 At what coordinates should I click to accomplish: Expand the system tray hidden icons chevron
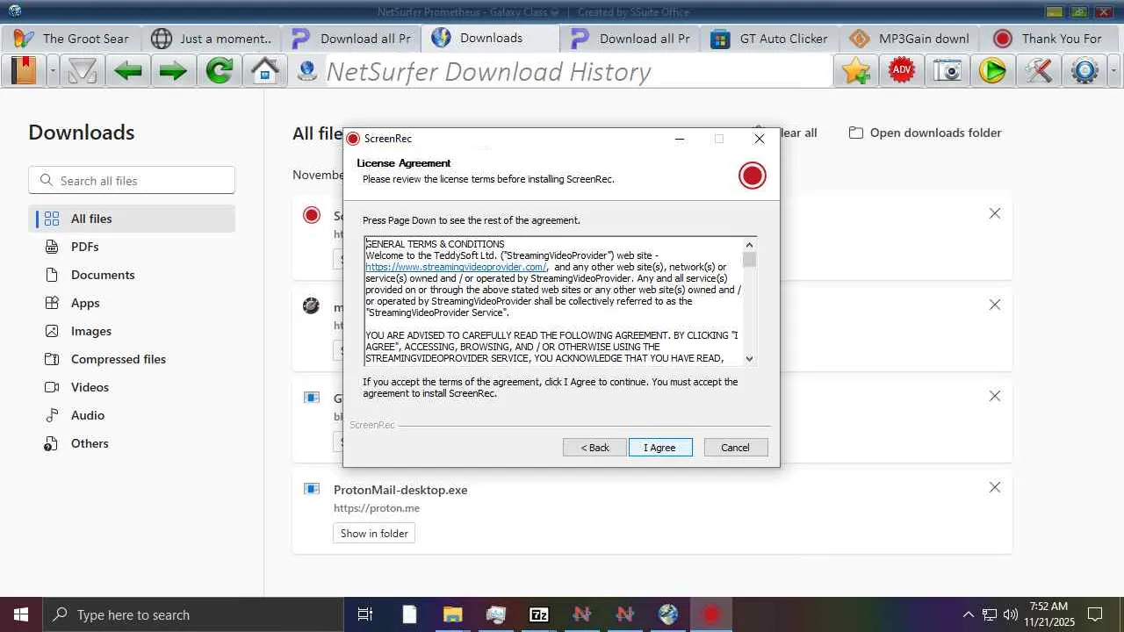click(x=969, y=614)
